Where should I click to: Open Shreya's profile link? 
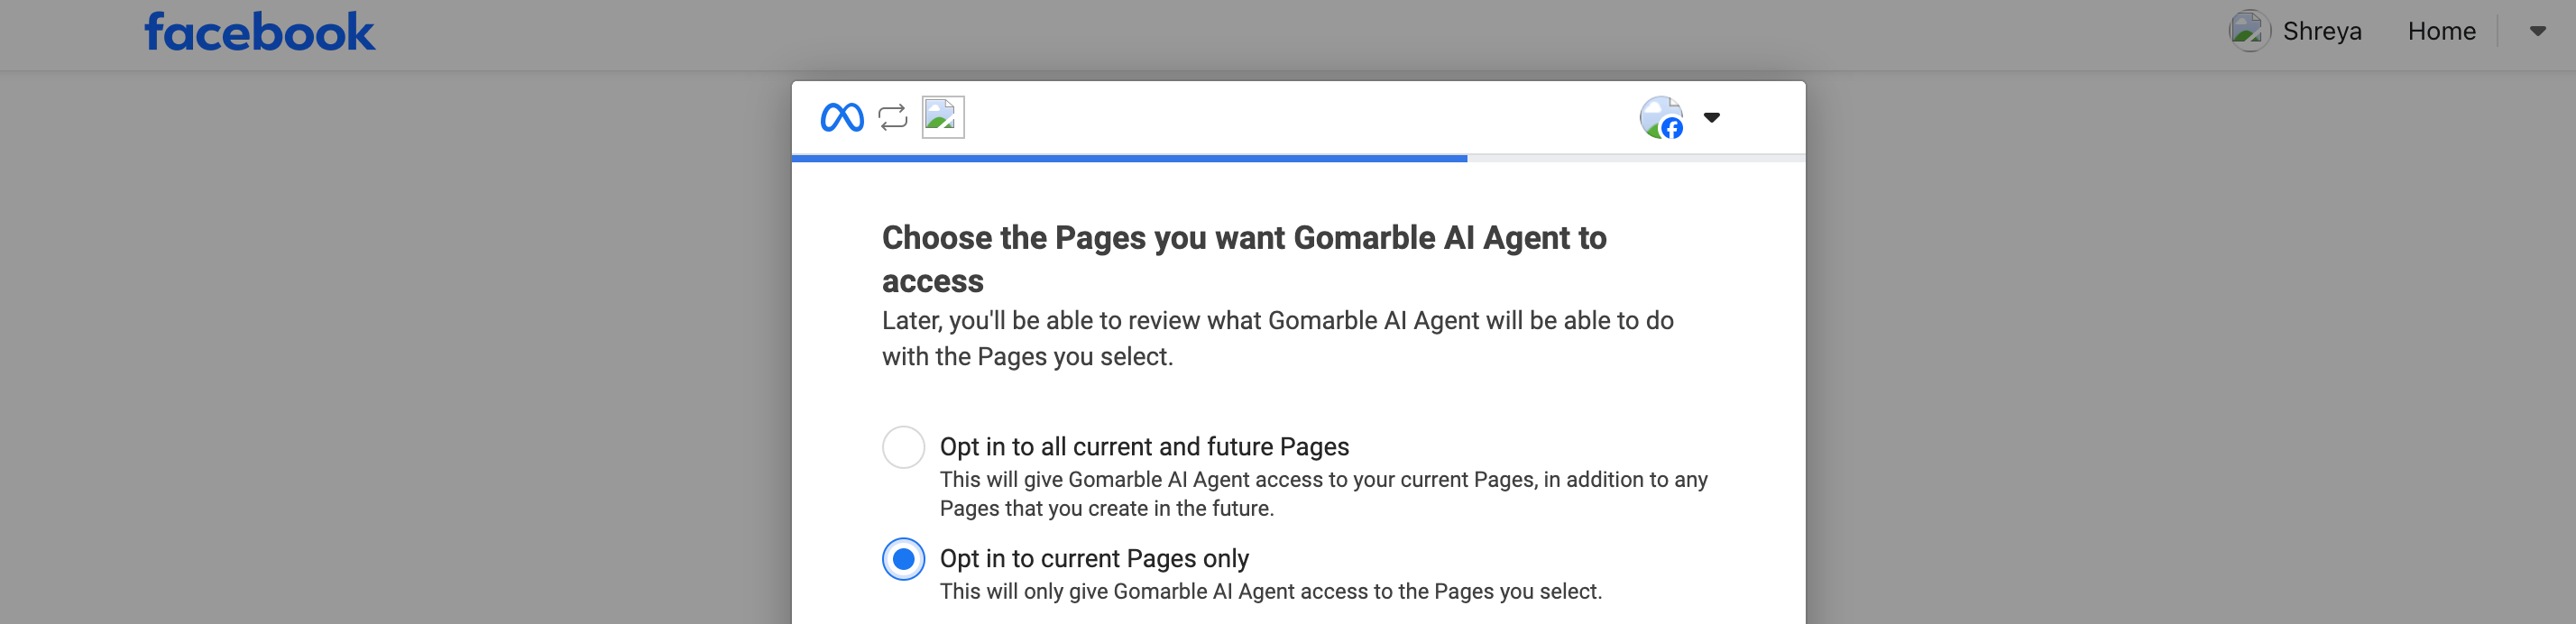pos(2322,31)
